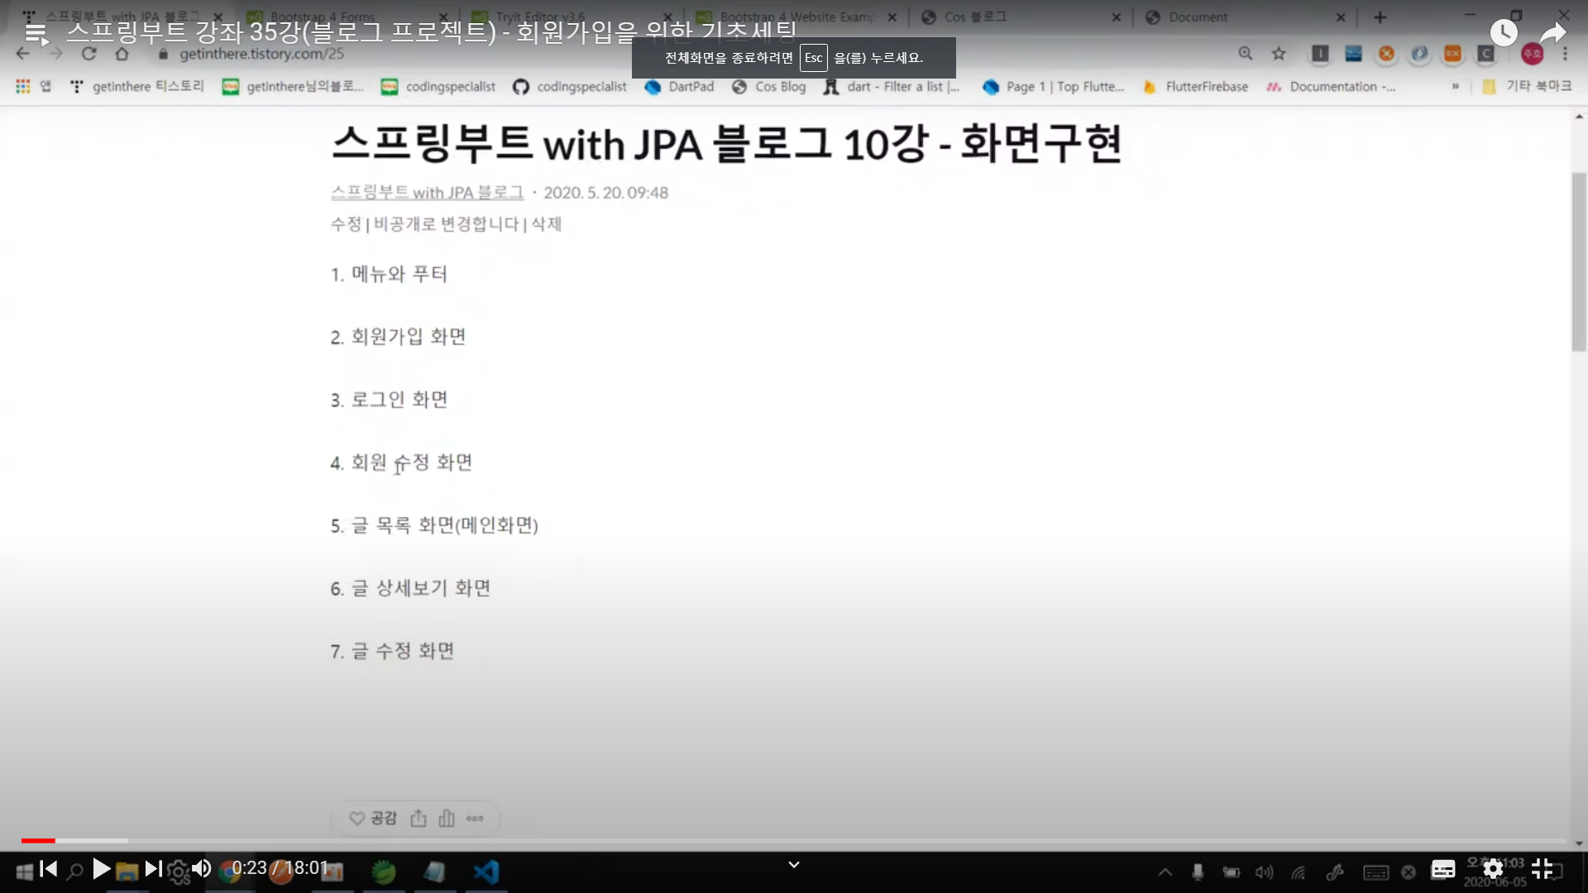Screen dimensions: 1588x893
Task: Go back in the browser
Action: (x=22, y=54)
